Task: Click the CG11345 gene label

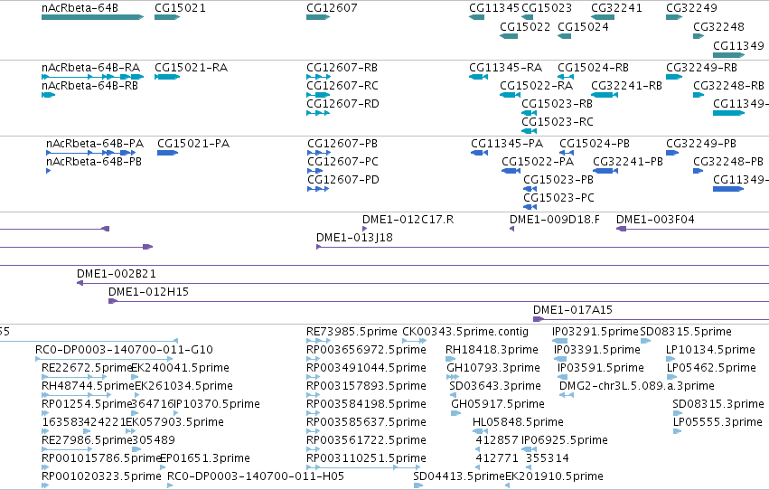Action: (x=494, y=8)
